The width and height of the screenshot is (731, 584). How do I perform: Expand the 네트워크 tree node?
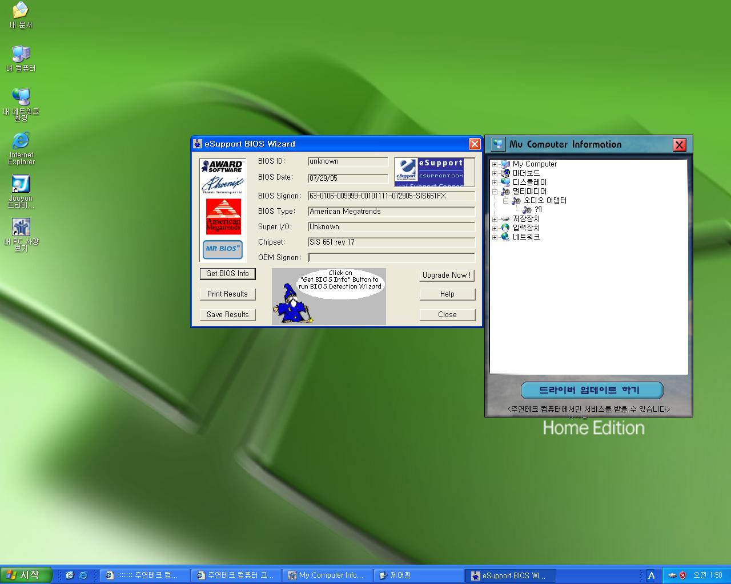pyautogui.click(x=495, y=237)
